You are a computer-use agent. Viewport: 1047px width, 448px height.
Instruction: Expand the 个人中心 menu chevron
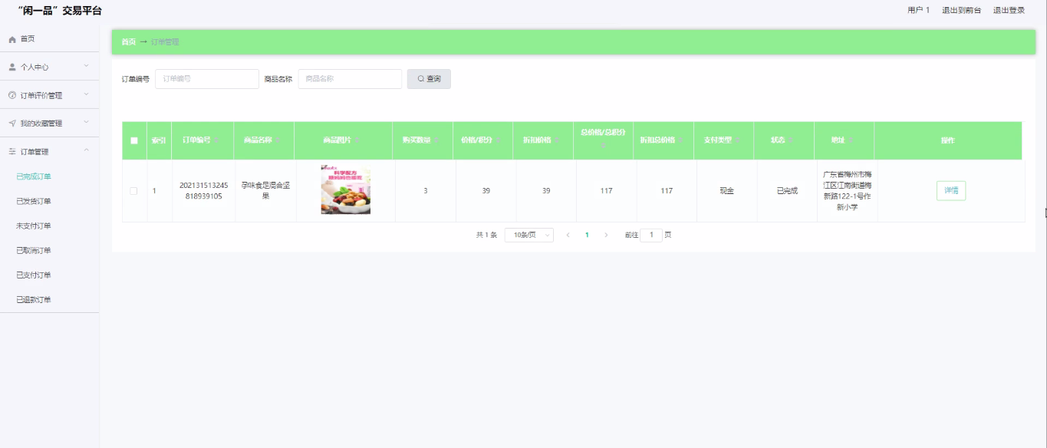coord(87,67)
